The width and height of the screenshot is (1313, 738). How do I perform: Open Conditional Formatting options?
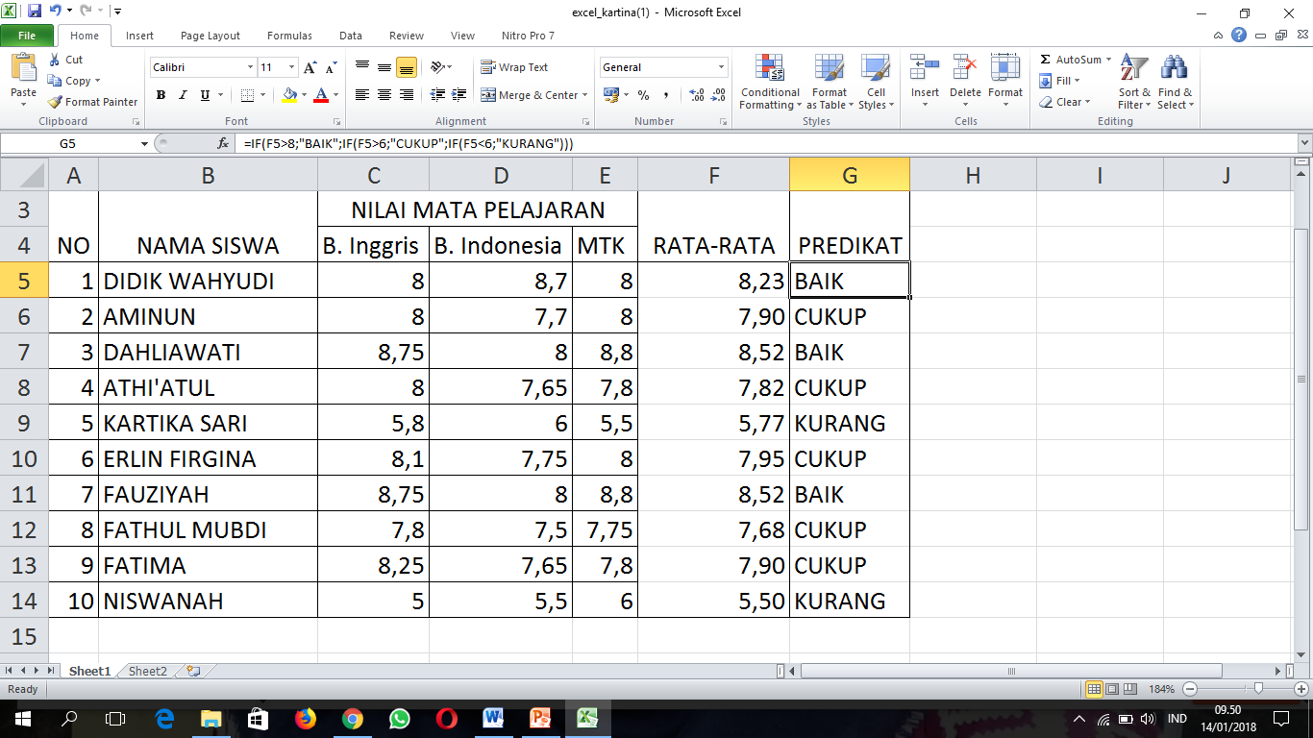(x=769, y=84)
